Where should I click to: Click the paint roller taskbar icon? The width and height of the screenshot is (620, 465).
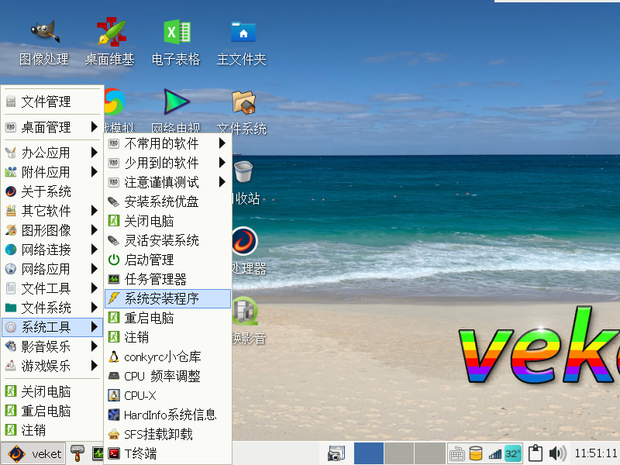tap(77, 453)
